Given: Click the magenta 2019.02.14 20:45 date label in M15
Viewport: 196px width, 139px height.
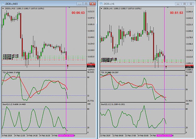Looking at the screenshot, I should click(x=66, y=136).
